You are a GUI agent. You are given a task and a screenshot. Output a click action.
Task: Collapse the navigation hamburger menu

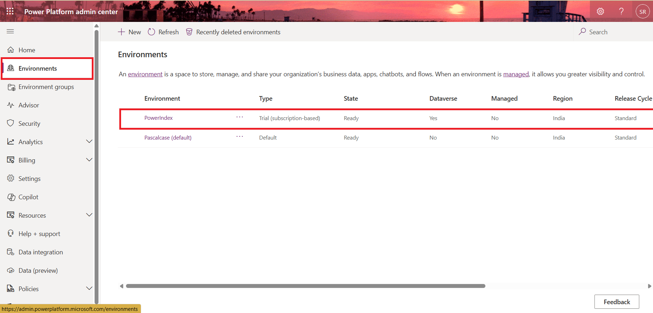point(10,31)
